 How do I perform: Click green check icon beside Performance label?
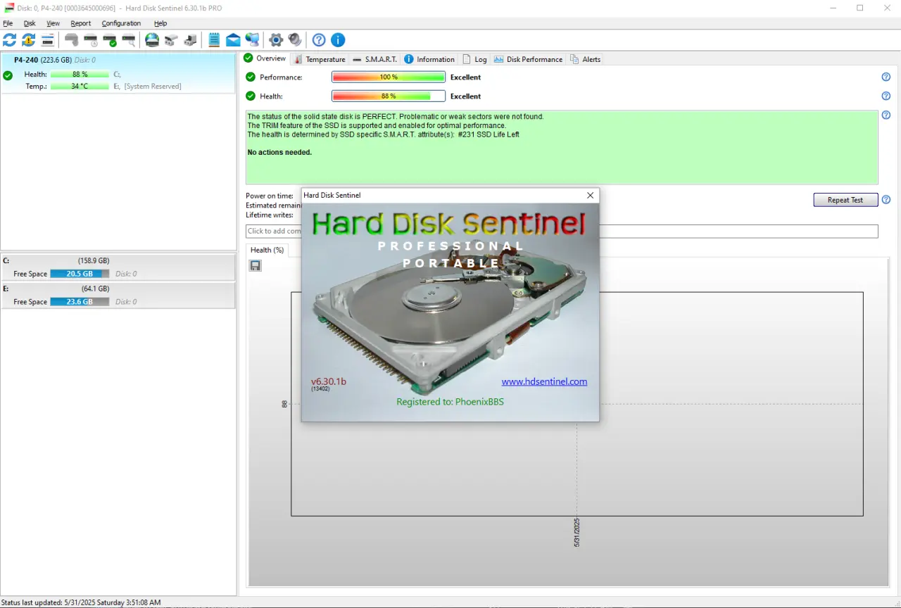(251, 77)
